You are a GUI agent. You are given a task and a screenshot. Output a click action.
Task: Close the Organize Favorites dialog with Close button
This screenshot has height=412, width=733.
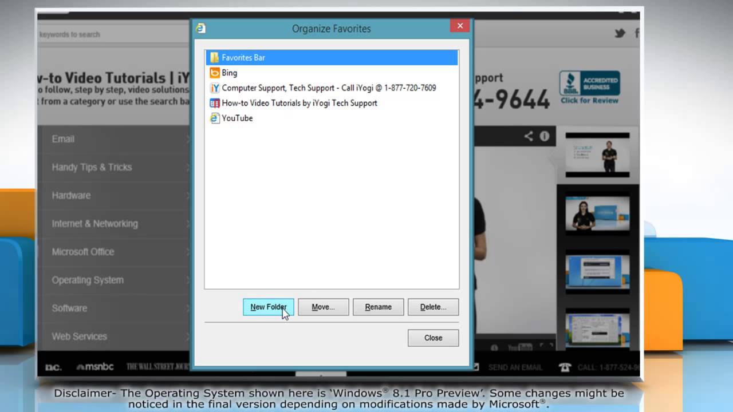[x=433, y=338]
